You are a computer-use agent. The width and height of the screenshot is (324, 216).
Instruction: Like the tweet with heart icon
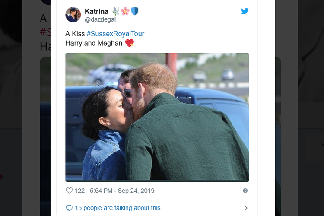coord(69,191)
